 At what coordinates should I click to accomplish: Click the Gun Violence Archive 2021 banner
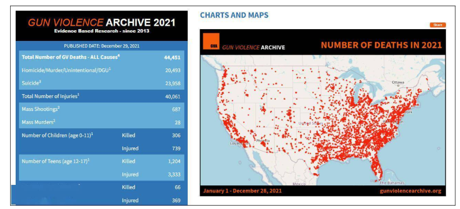point(101,26)
